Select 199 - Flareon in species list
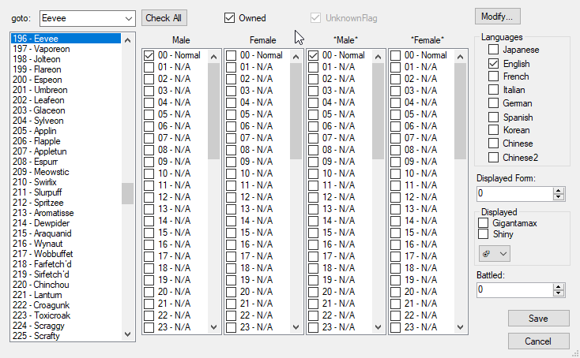580x358 pixels. pyautogui.click(x=66, y=69)
